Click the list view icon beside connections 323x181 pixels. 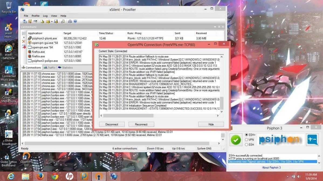(24, 33)
